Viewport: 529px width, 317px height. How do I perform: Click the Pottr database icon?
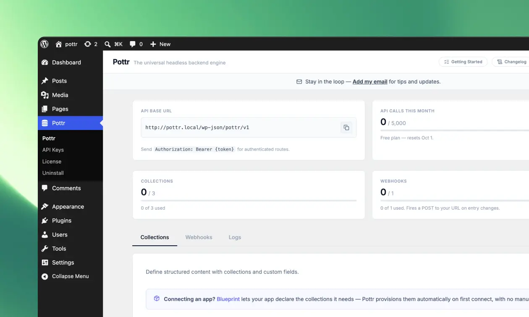45,123
